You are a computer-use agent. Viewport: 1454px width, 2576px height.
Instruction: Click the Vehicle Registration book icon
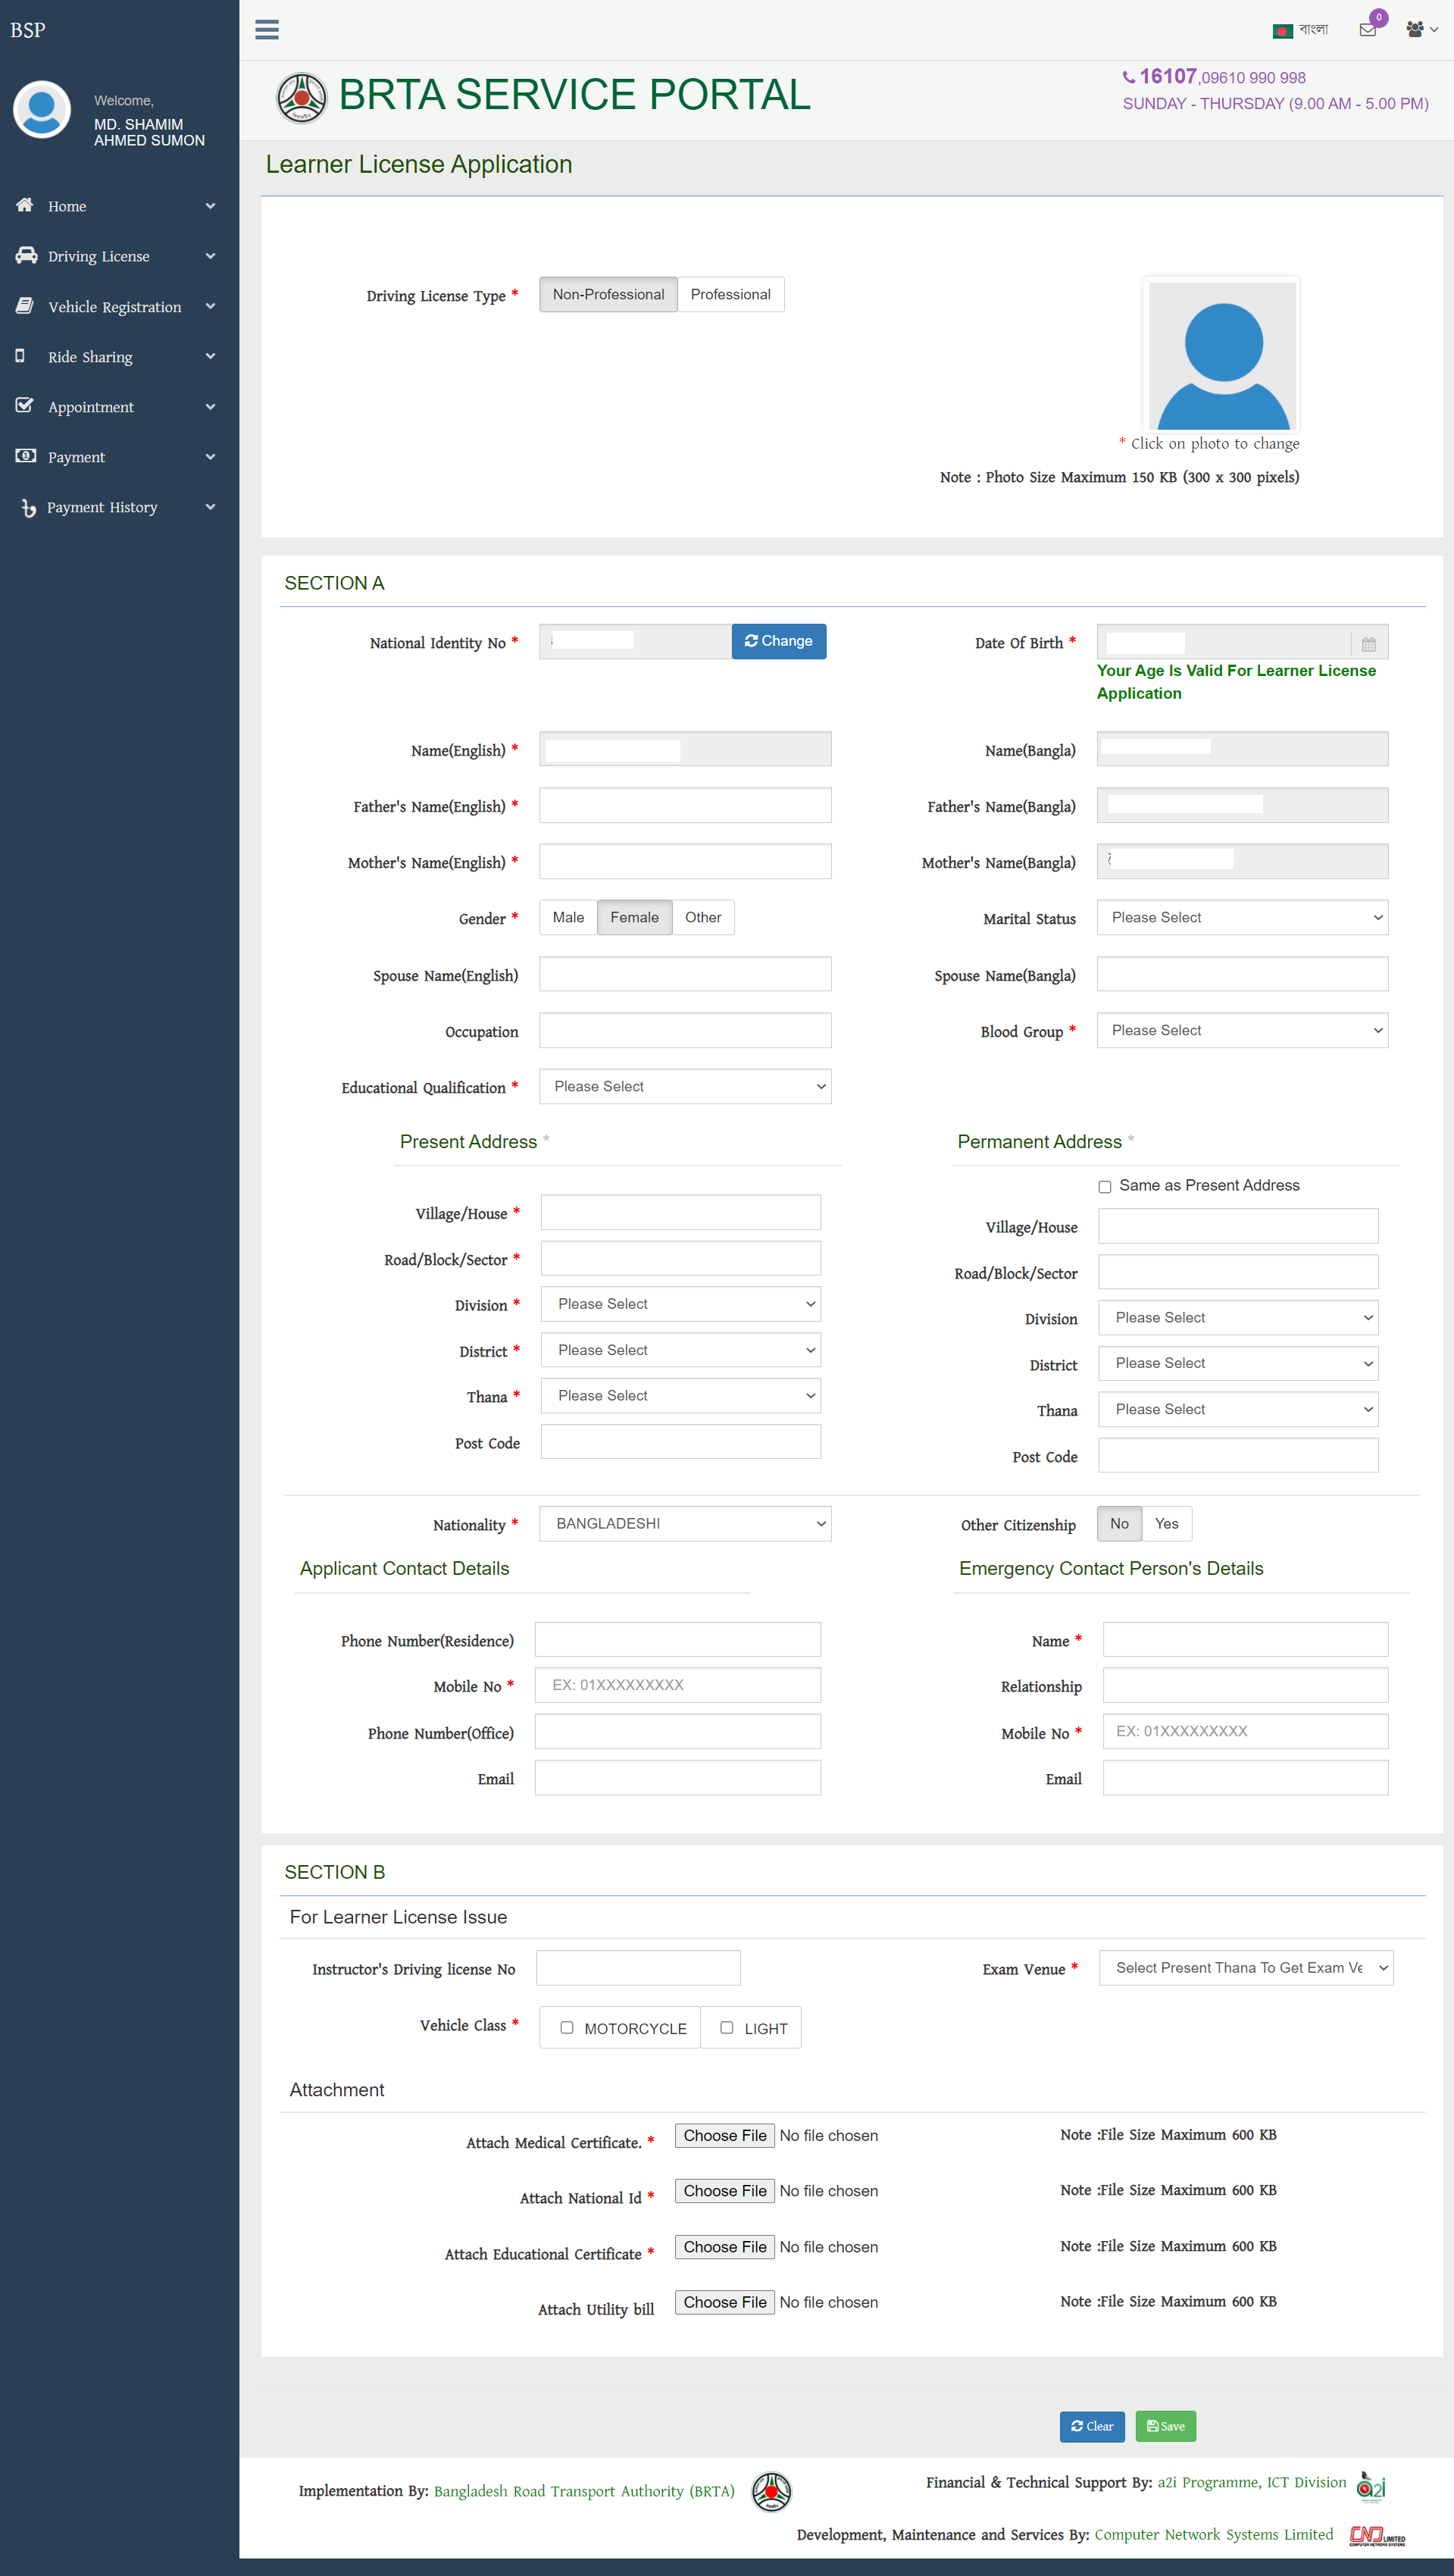(x=25, y=306)
